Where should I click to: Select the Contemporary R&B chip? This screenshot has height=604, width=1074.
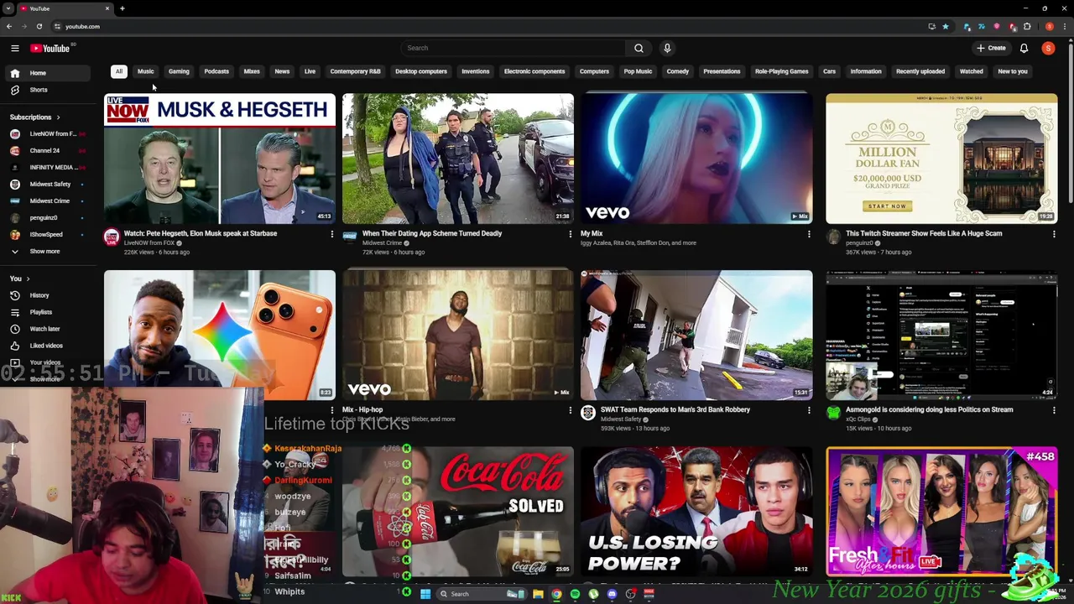[x=355, y=71]
